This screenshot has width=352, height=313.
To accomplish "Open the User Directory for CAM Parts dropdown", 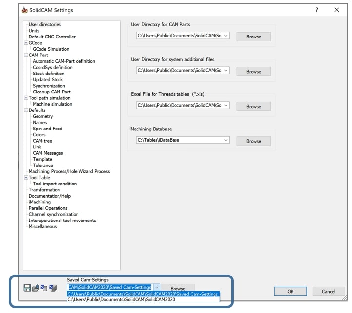I will coord(226,36).
